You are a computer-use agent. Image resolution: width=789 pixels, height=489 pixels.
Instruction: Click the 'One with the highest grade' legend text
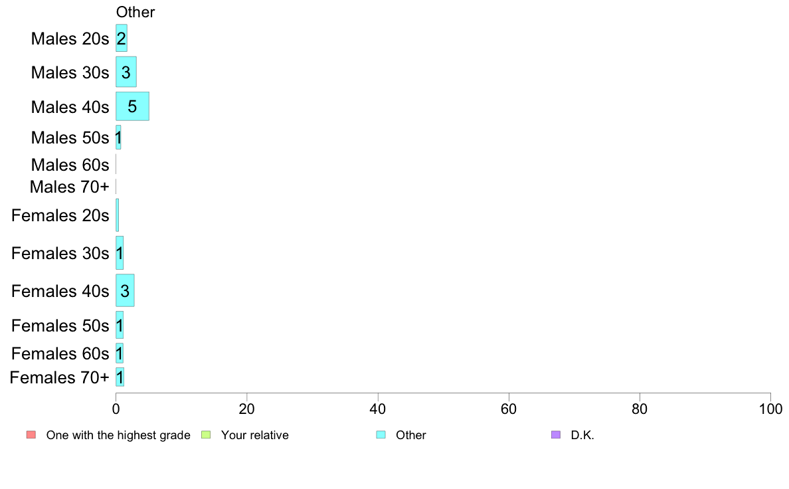tap(118, 435)
